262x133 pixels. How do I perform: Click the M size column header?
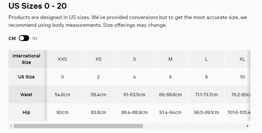pos(170,59)
